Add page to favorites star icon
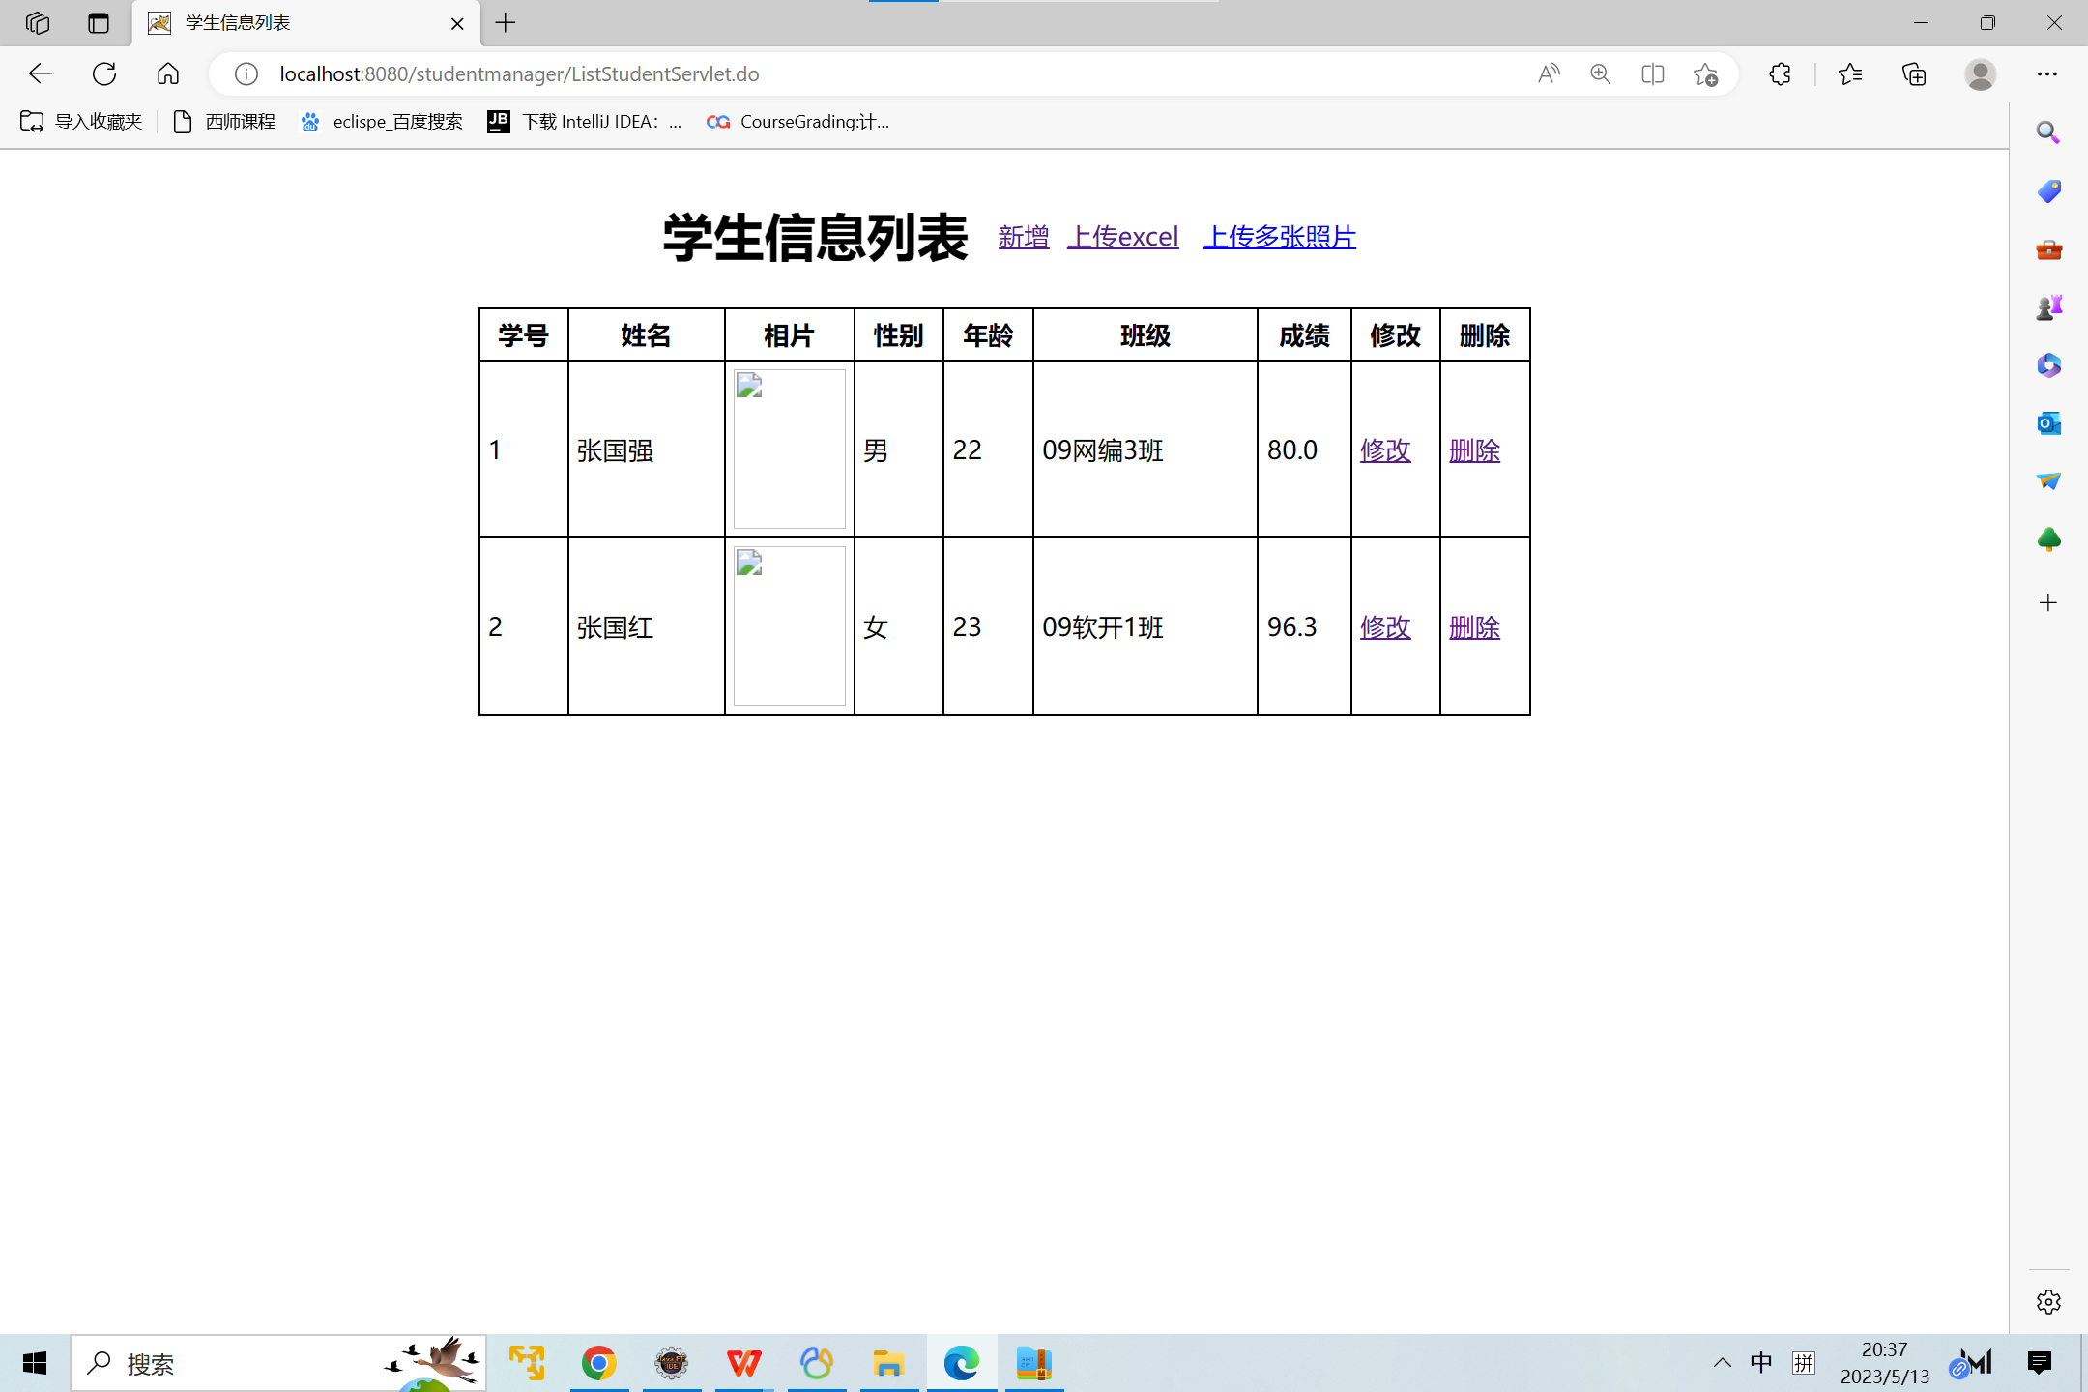This screenshot has width=2088, height=1392. [x=1705, y=73]
